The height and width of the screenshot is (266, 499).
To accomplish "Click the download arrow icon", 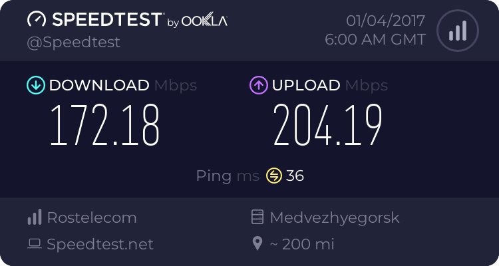I will 35,85.
